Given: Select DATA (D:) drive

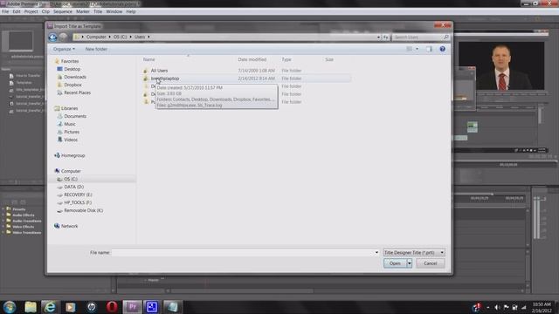Looking at the screenshot, I should point(73,187).
